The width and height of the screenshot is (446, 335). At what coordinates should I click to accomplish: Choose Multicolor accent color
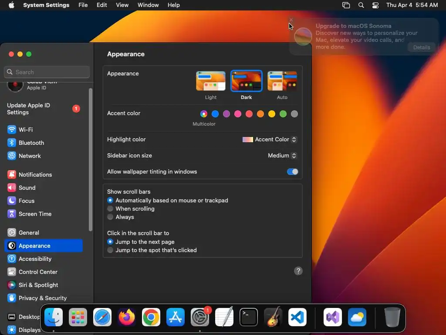[204, 114]
